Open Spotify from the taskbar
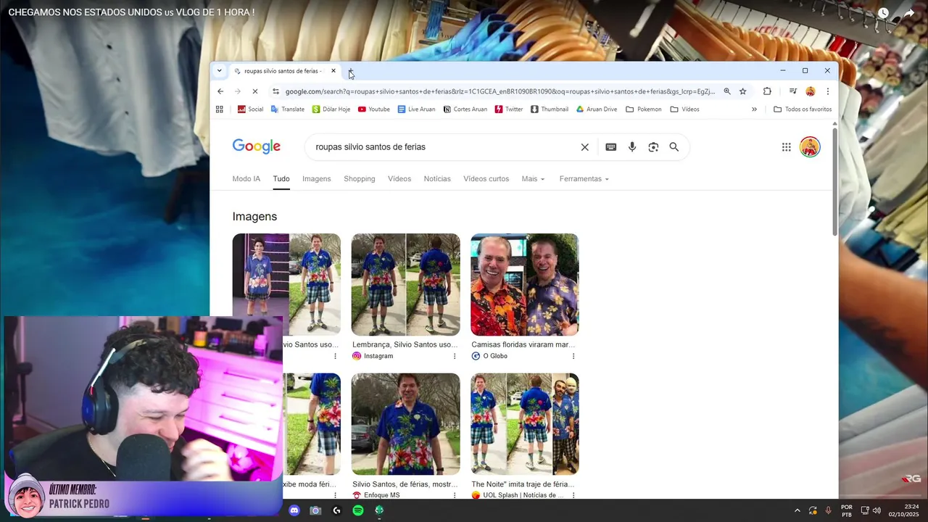This screenshot has height=522, width=928. point(358,510)
